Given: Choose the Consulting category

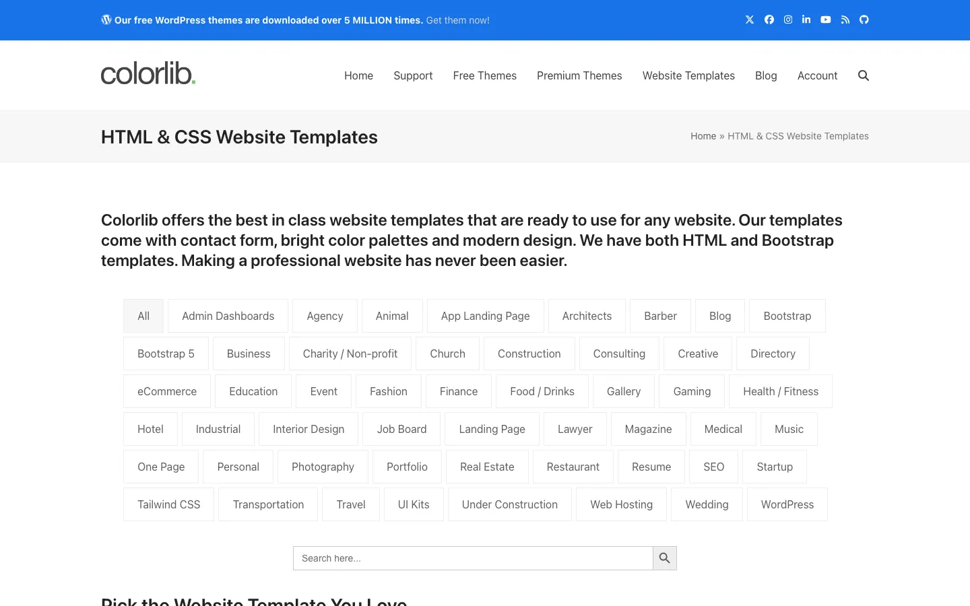Looking at the screenshot, I should coord(619,353).
